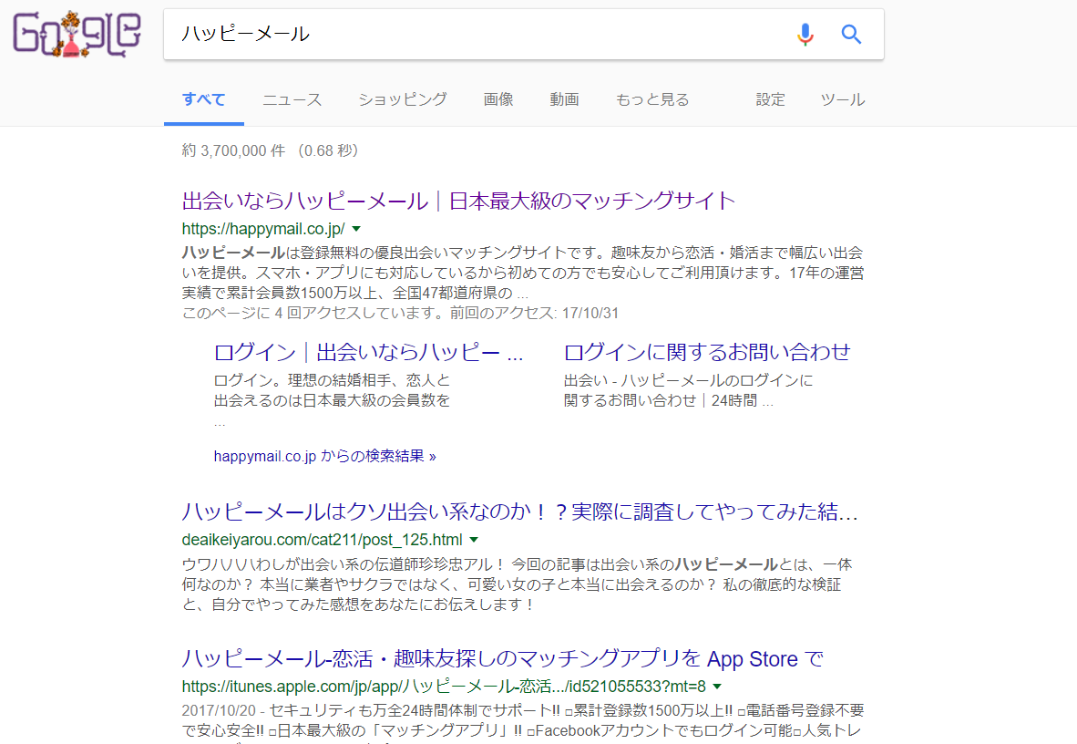Click the search box containing ハッピーメール
Viewport: 1077px width, 744px height.
click(474, 35)
